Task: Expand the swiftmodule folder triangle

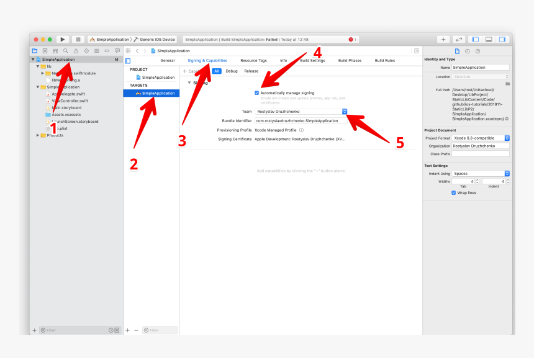Action: click(x=43, y=73)
